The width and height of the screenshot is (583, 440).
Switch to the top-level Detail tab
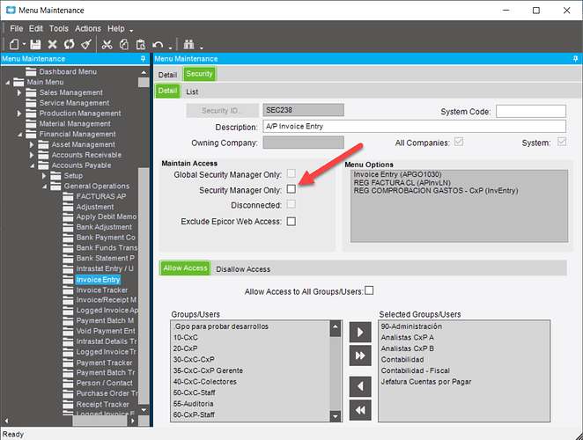[167, 75]
